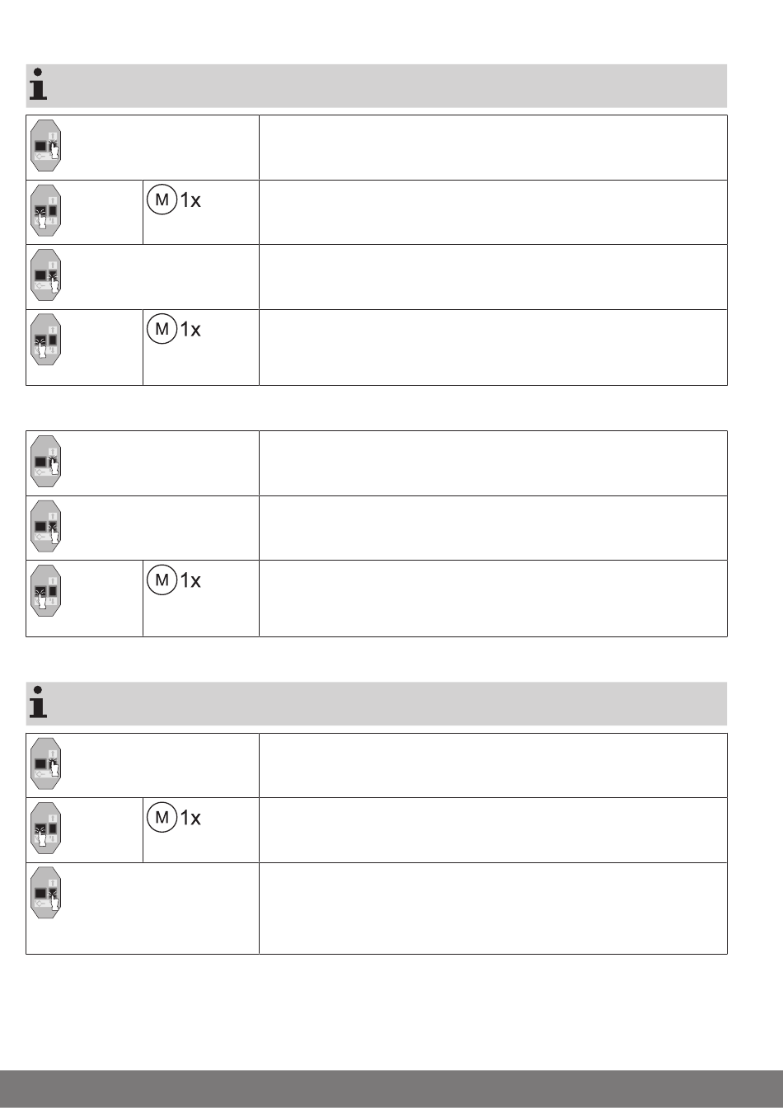Click the remote icon in the first table's second row
The height and width of the screenshot is (1108, 783).
pos(47,211)
